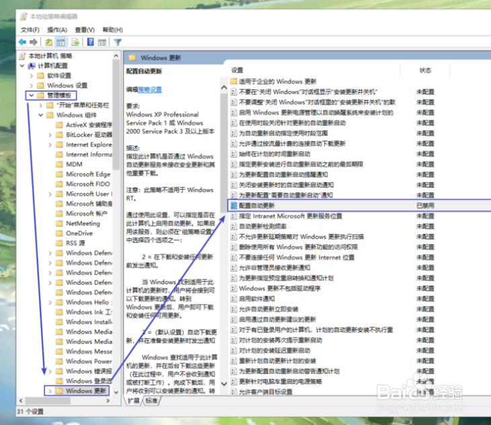491x425 pixels.
Task: Click description pane scroll down arrow
Action: [x=224, y=383]
